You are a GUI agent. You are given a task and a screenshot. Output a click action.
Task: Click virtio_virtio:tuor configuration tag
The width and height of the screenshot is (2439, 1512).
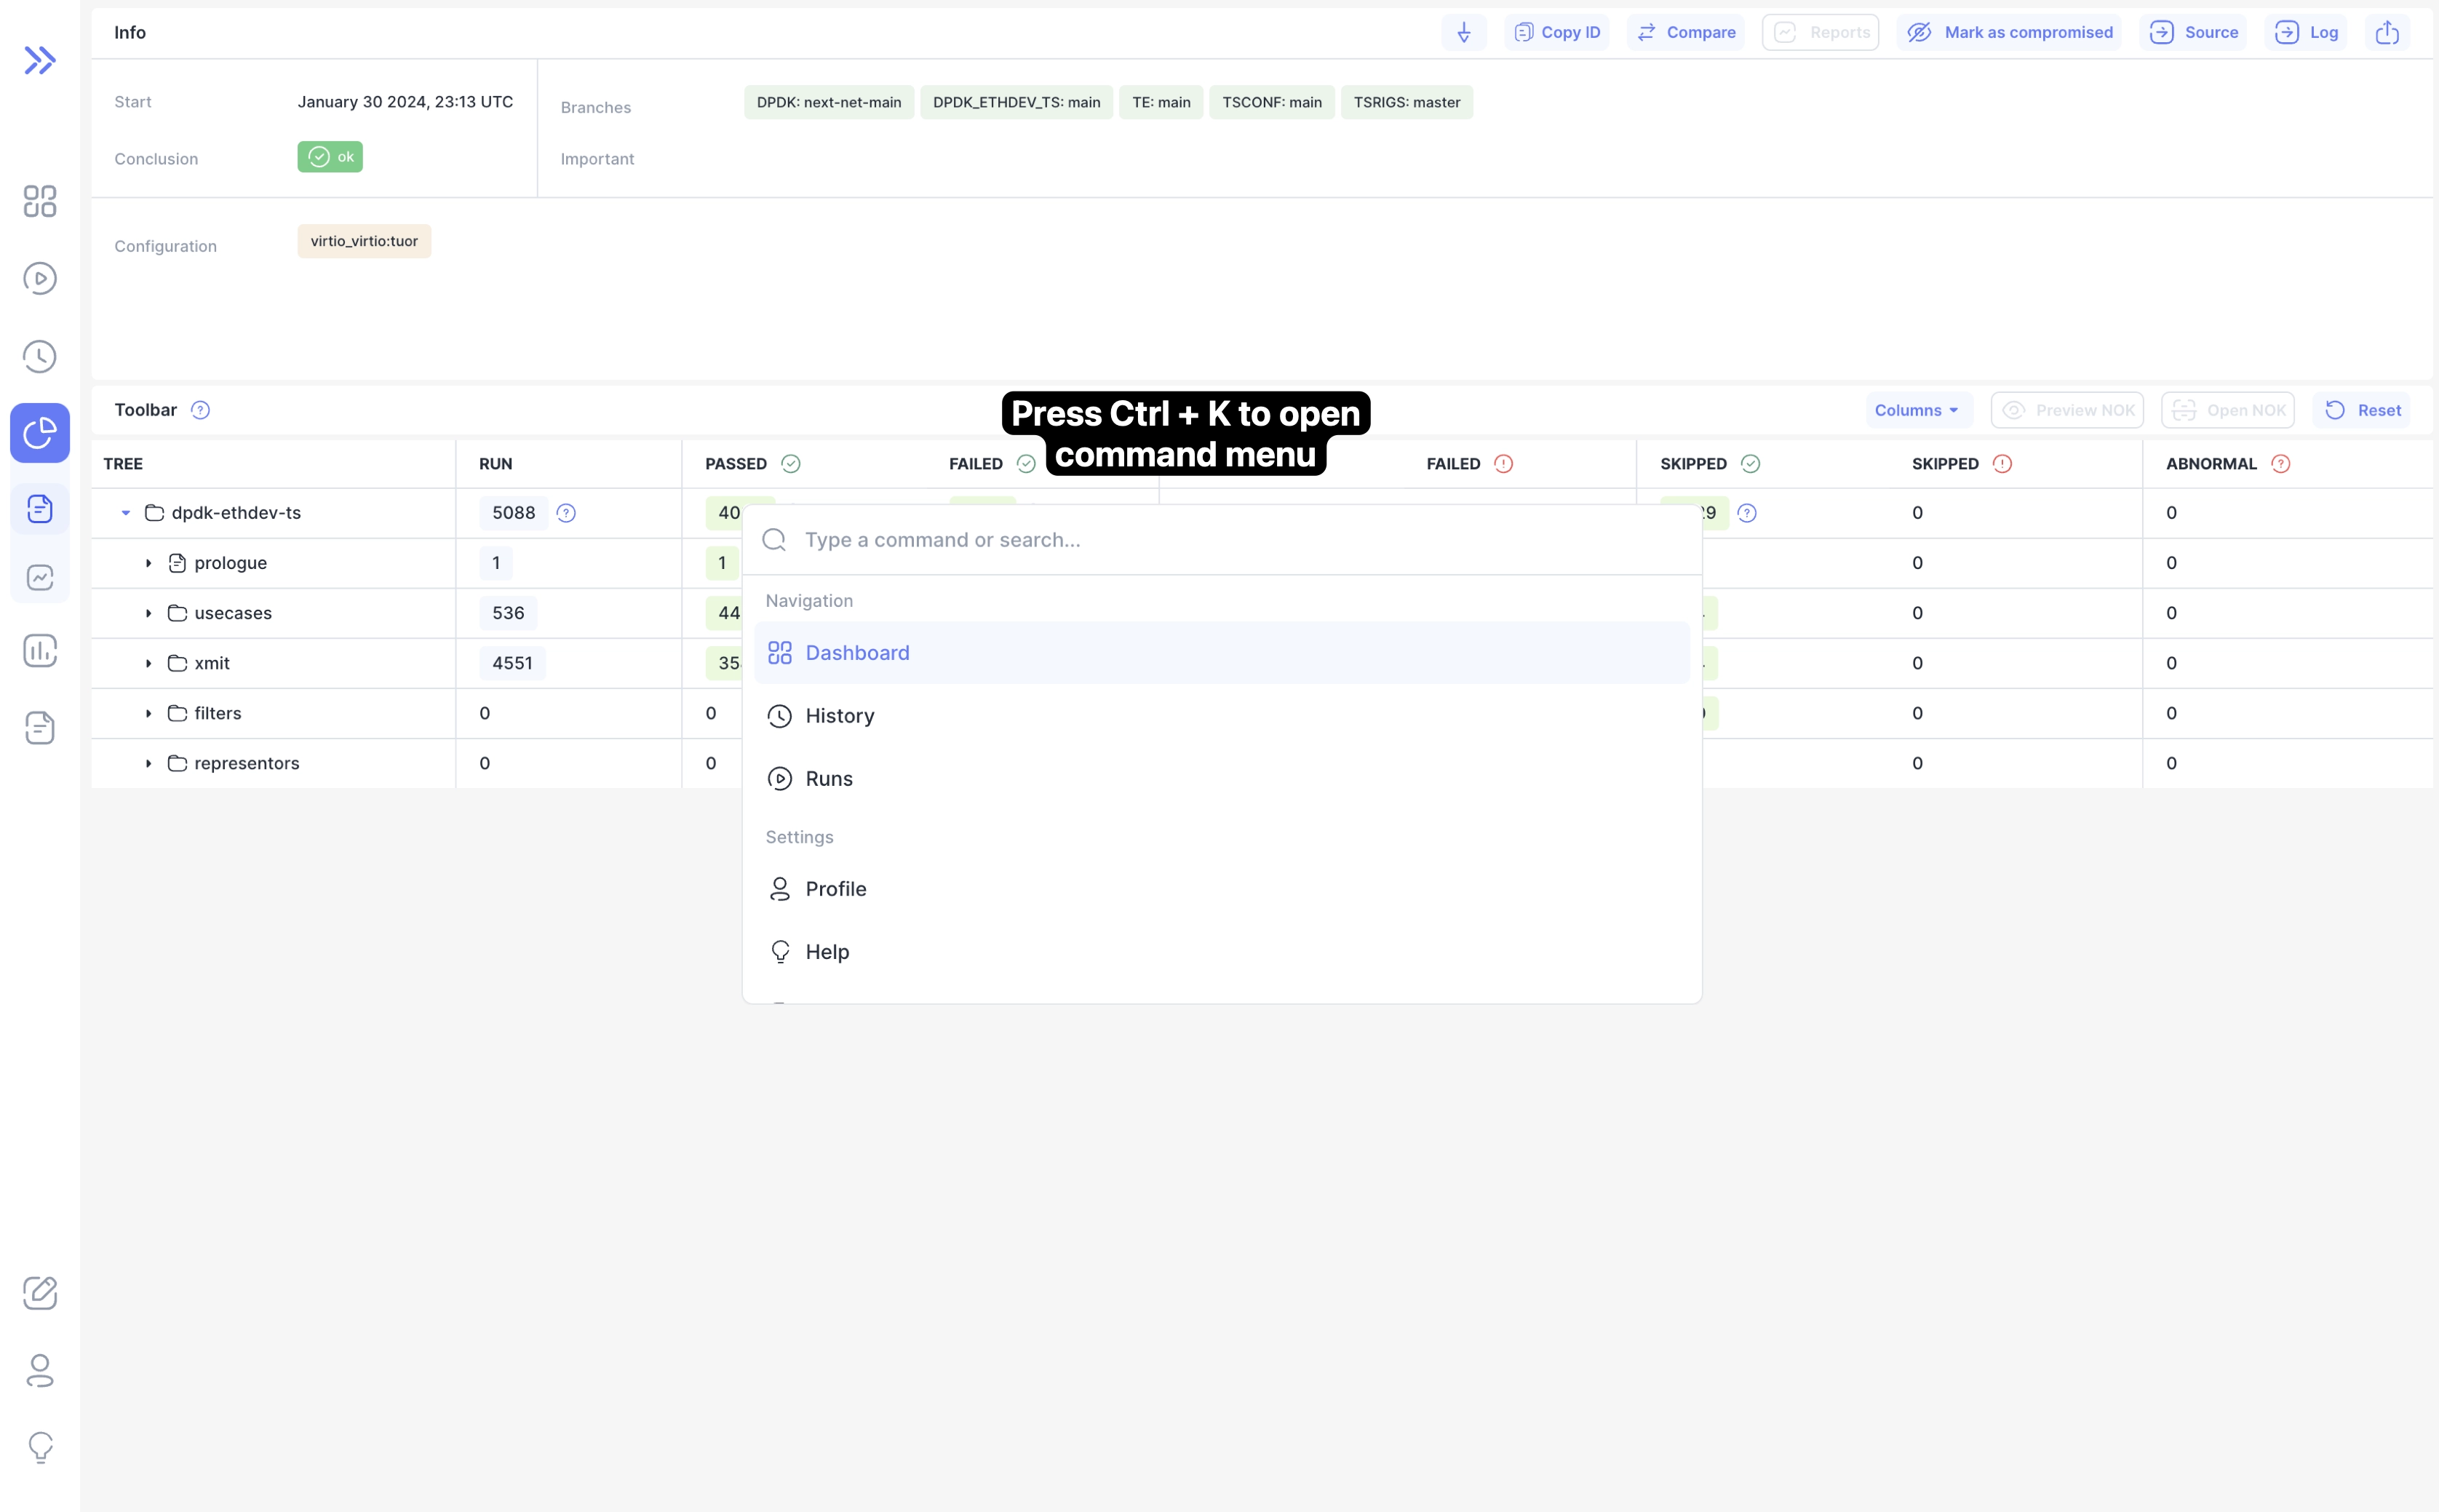tap(364, 241)
